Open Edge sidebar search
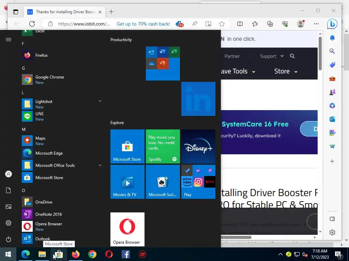Screen dimensions: 349x261 pos(332,51)
